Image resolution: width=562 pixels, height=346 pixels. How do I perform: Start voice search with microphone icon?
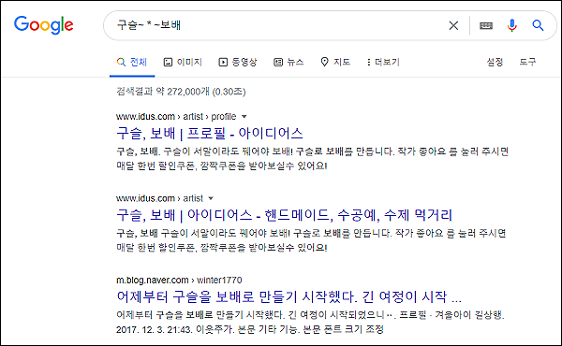point(512,25)
